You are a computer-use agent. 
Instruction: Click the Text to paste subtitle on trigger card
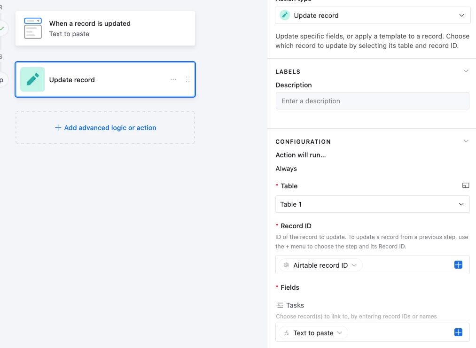(69, 34)
